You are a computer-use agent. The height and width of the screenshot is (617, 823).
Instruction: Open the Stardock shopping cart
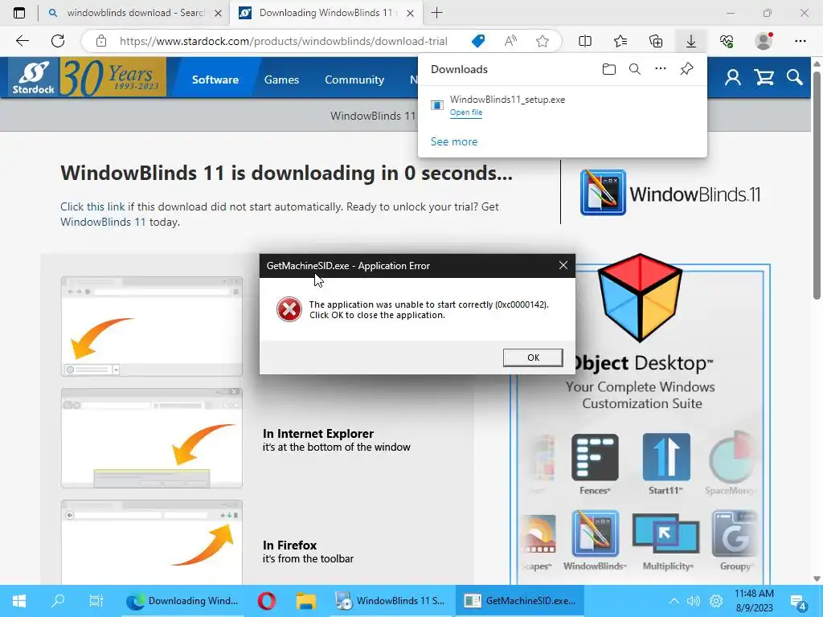(764, 78)
